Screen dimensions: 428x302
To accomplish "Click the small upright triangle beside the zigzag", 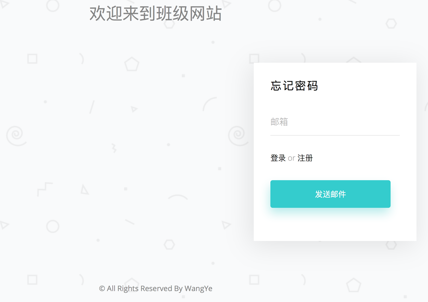I will pyautogui.click(x=84, y=190).
